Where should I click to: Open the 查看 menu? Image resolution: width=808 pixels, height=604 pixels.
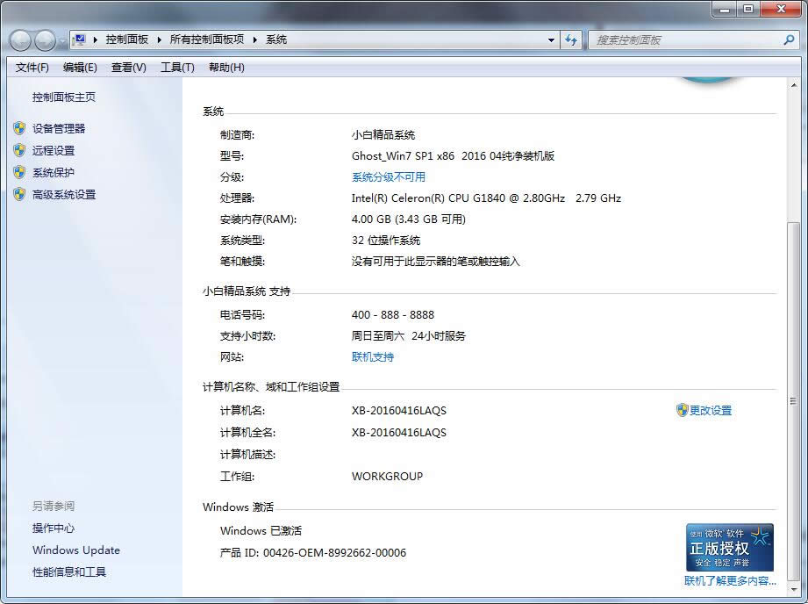127,68
